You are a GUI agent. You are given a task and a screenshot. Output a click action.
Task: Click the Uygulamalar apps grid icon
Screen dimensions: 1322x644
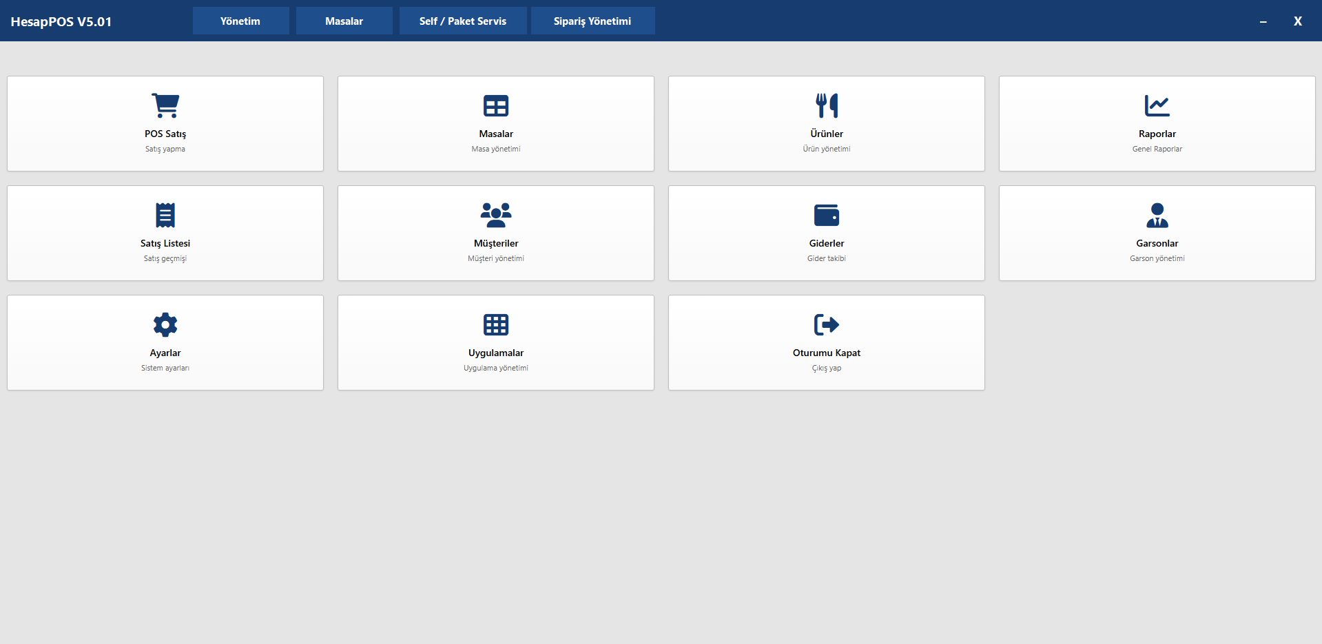click(x=496, y=324)
